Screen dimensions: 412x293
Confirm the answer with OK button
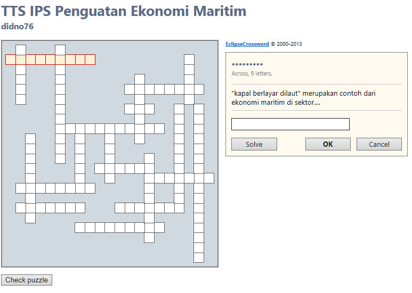(328, 144)
